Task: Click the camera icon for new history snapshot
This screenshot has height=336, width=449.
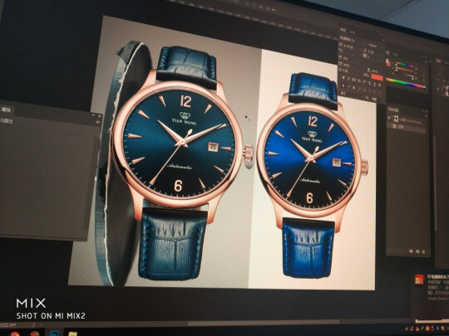Action: [x=417, y=251]
